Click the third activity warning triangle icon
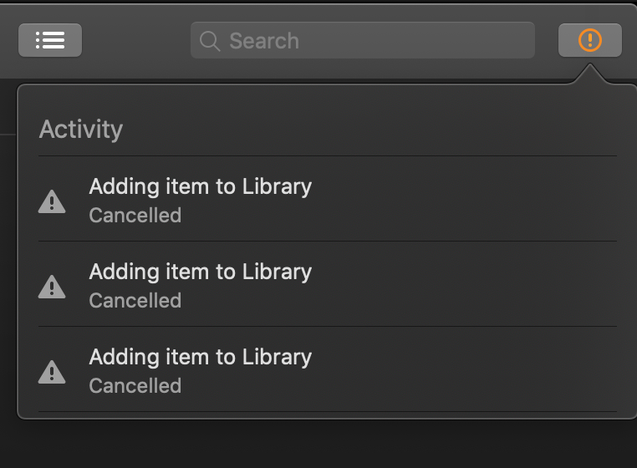Viewport: 637px width, 468px height. (52, 372)
